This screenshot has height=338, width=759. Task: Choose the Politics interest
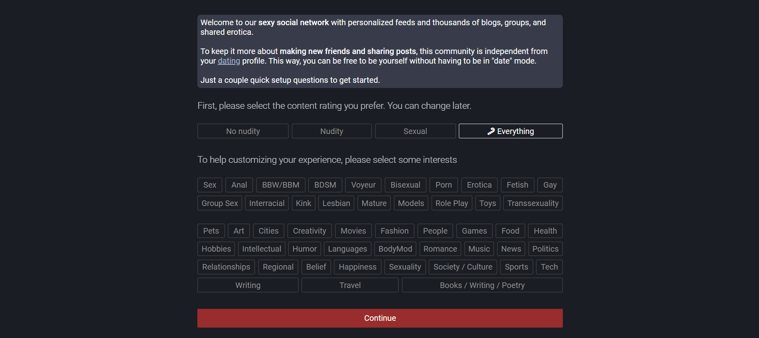[x=545, y=249]
